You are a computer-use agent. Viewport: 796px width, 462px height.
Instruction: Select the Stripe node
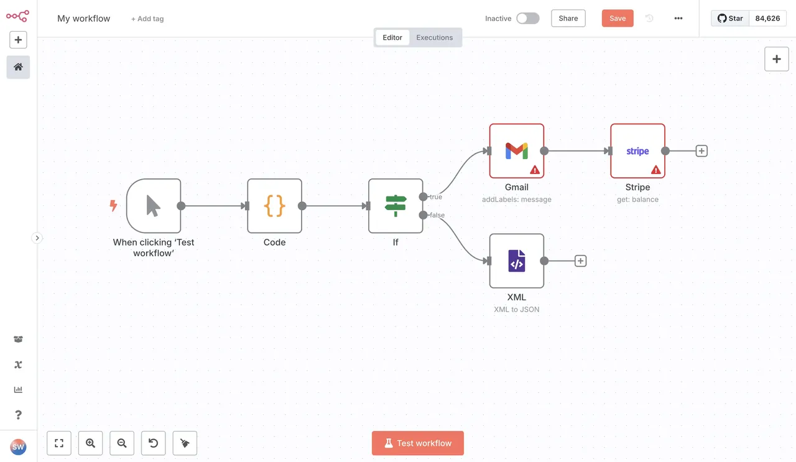[637, 151]
